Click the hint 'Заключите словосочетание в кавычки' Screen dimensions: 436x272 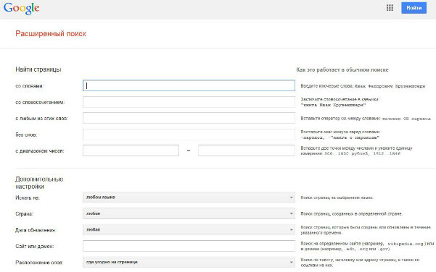click(x=340, y=102)
